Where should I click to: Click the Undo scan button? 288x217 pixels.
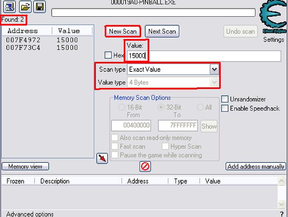pyautogui.click(x=240, y=32)
